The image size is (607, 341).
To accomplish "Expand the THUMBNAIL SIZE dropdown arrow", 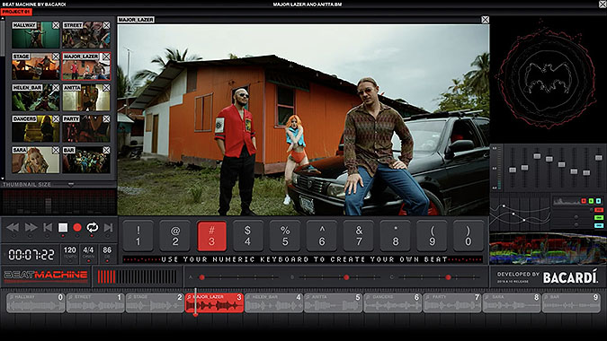I will pos(71,184).
